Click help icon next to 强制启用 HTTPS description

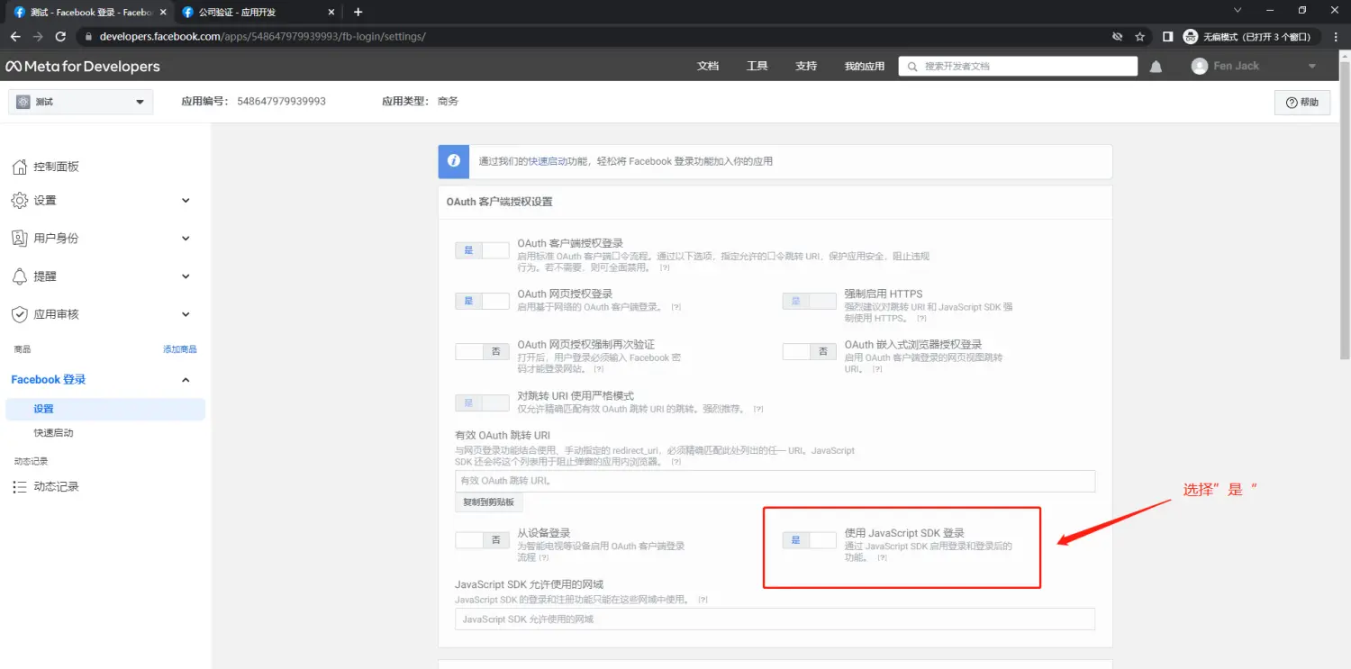tap(921, 319)
